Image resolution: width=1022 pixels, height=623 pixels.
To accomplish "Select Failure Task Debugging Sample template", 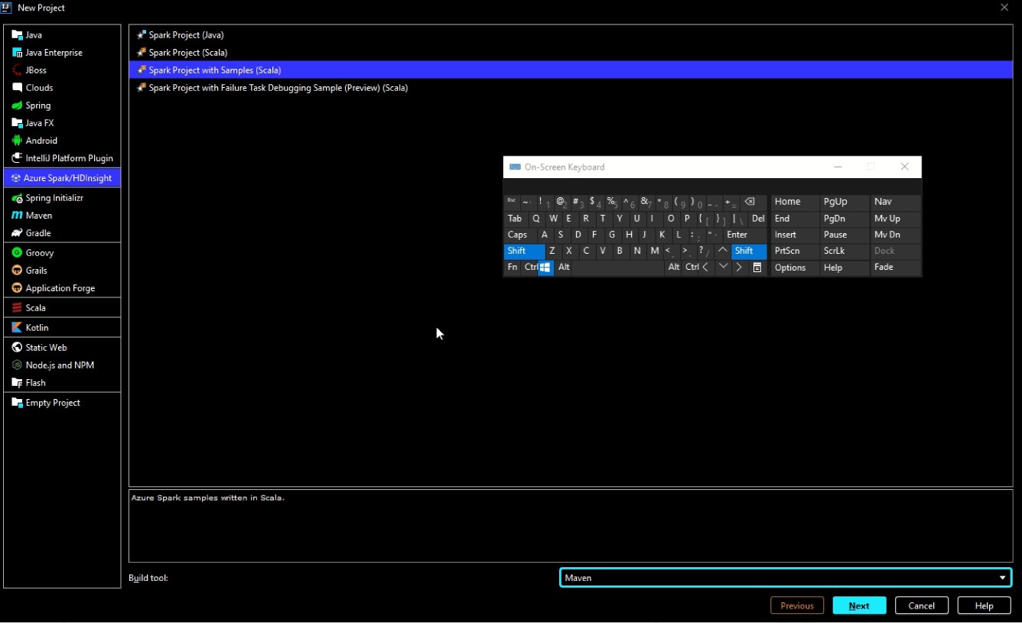I will pyautogui.click(x=571, y=88).
